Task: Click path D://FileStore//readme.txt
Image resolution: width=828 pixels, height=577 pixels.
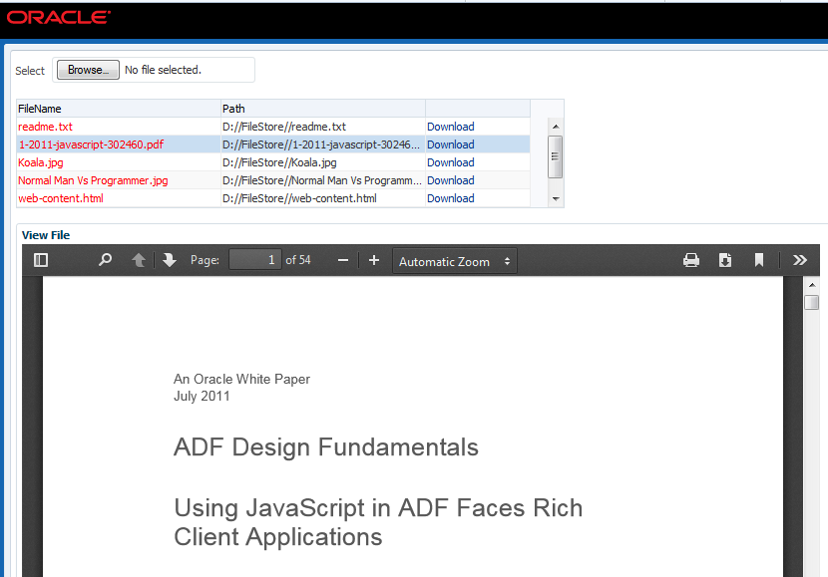Action: tap(284, 127)
